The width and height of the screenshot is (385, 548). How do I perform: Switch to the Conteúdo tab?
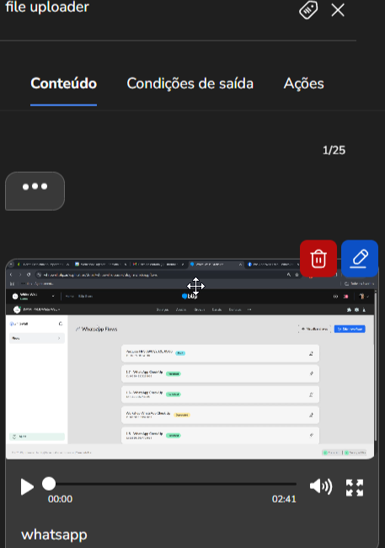pos(63,83)
